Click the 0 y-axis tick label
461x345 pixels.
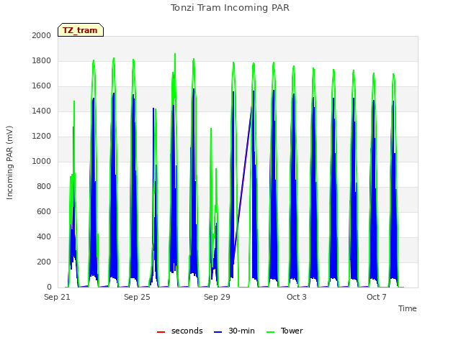(x=49, y=287)
